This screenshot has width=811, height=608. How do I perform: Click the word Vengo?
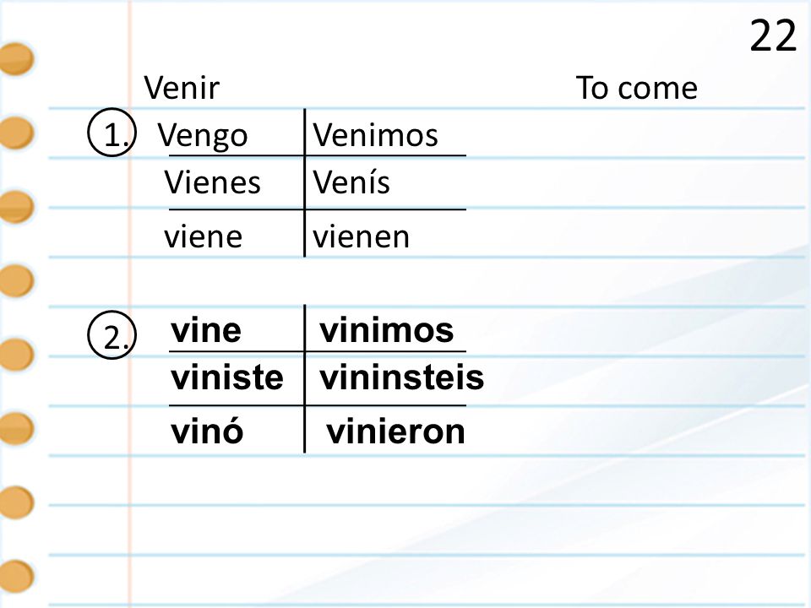(x=203, y=136)
